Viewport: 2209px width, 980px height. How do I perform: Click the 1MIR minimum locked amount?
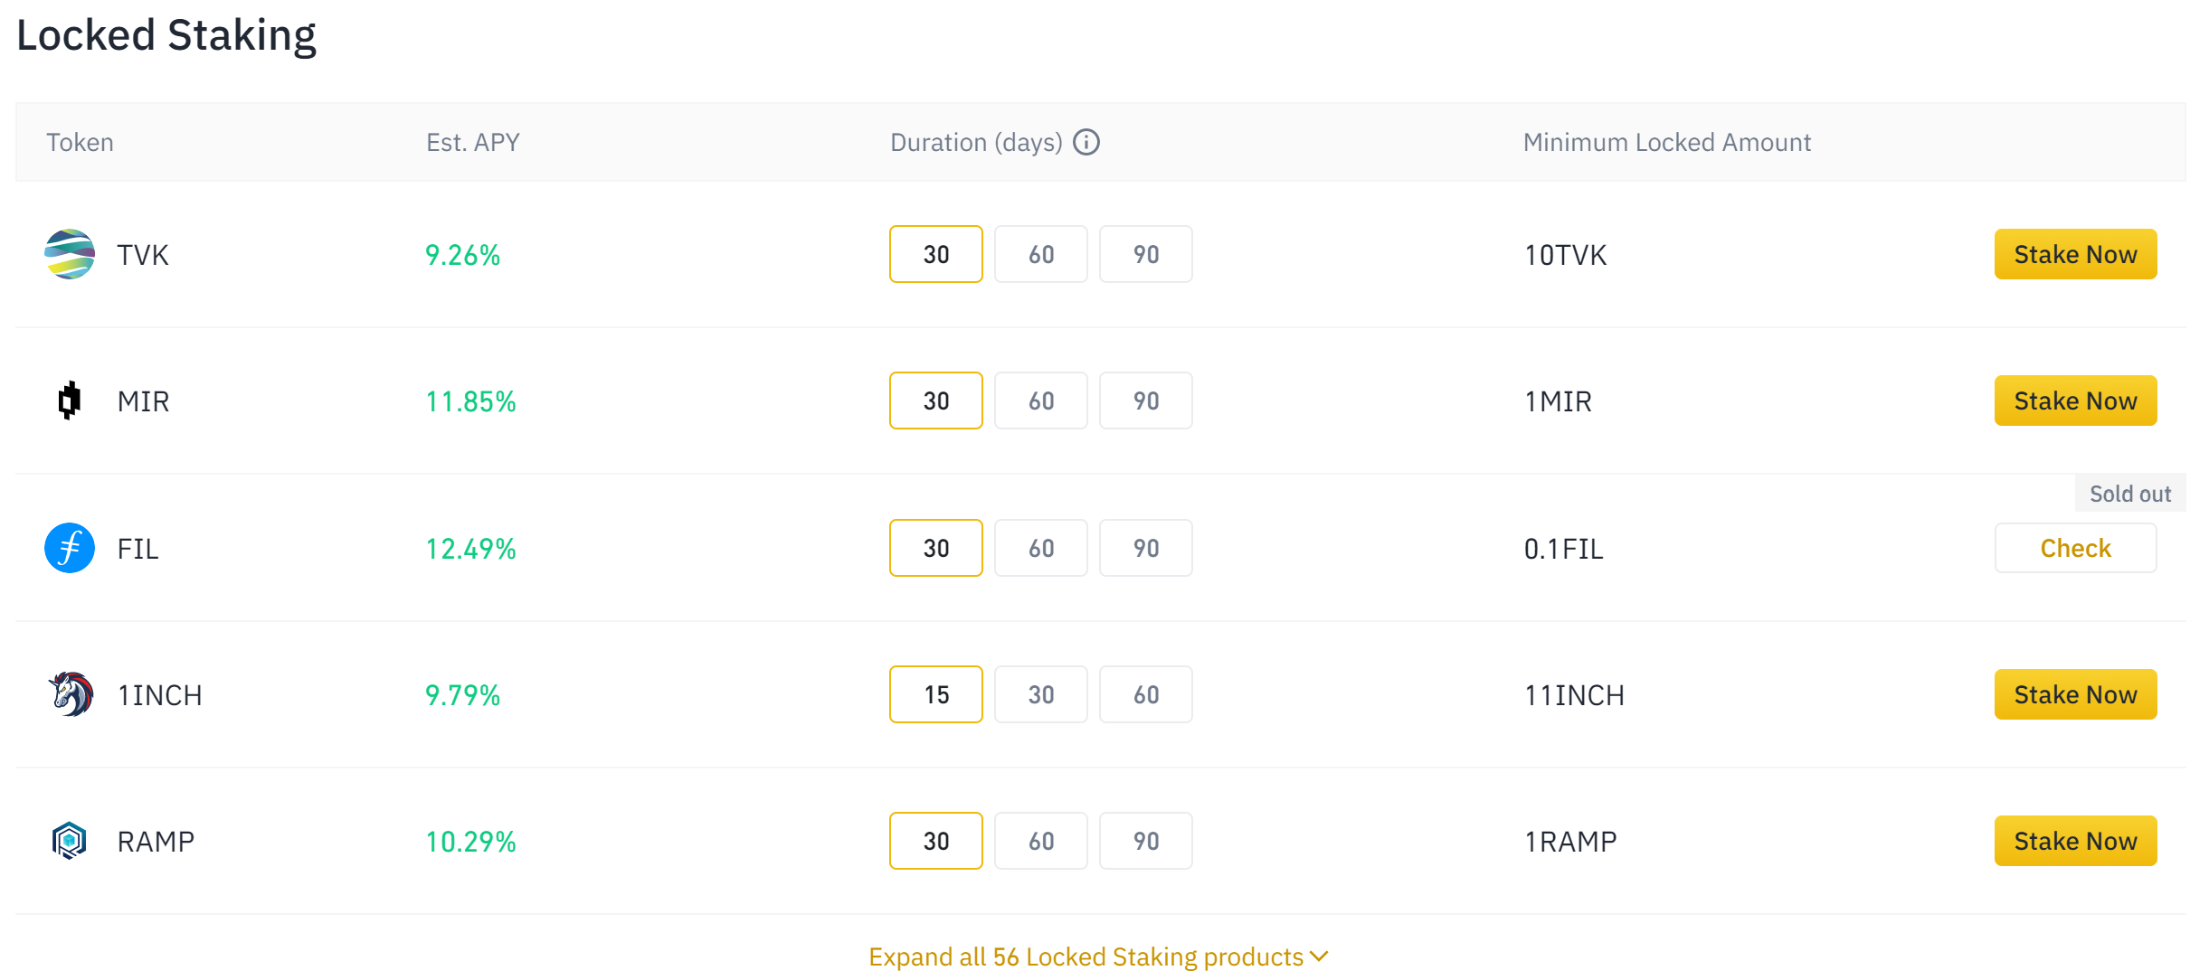click(1558, 401)
